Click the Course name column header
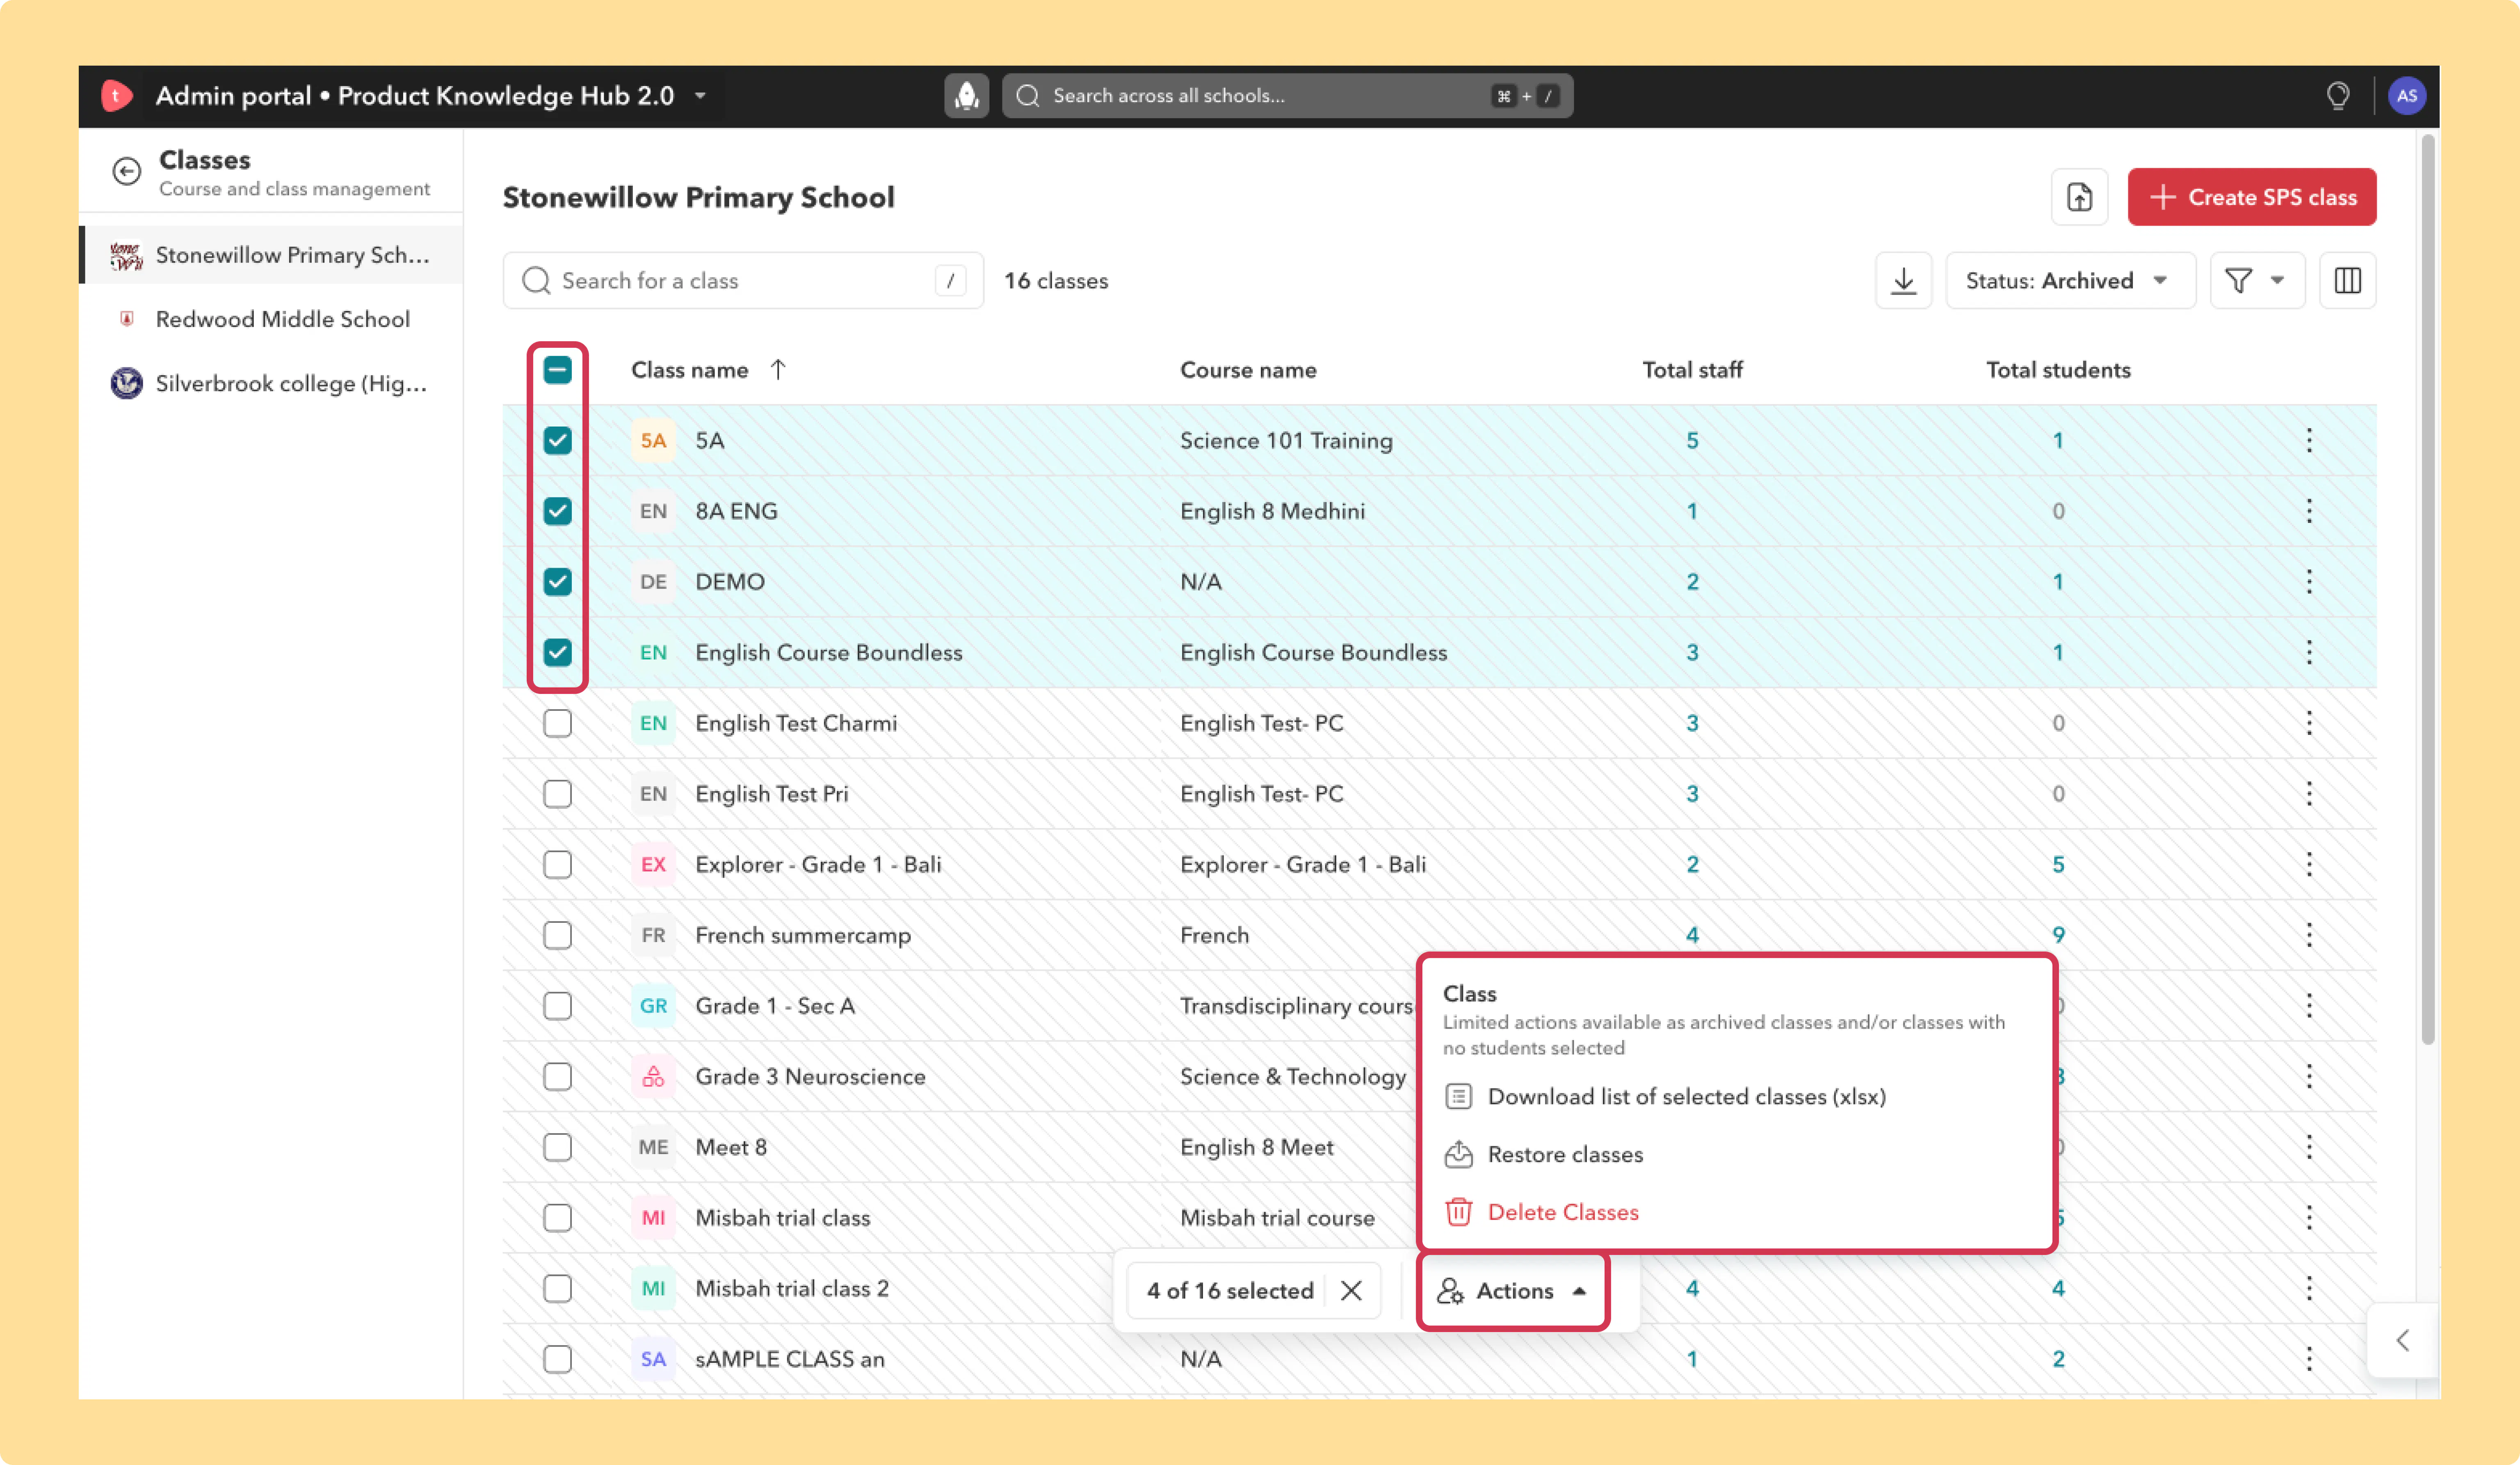2520x1465 pixels. (x=1248, y=370)
